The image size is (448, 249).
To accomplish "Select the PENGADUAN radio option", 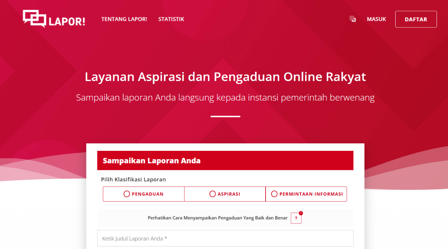I will pyautogui.click(x=144, y=194).
